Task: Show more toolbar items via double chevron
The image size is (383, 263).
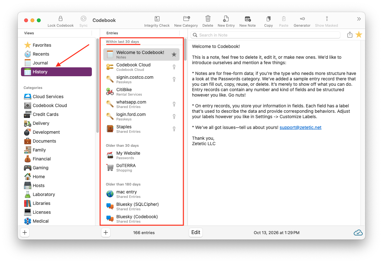Action: (x=359, y=19)
